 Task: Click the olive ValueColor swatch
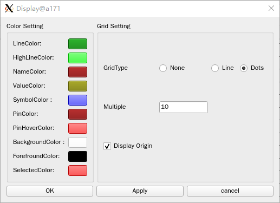pos(77,86)
